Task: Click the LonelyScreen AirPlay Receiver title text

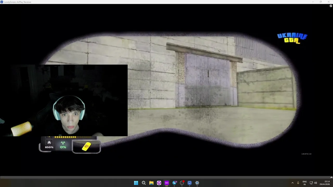Action: tap(18, 2)
